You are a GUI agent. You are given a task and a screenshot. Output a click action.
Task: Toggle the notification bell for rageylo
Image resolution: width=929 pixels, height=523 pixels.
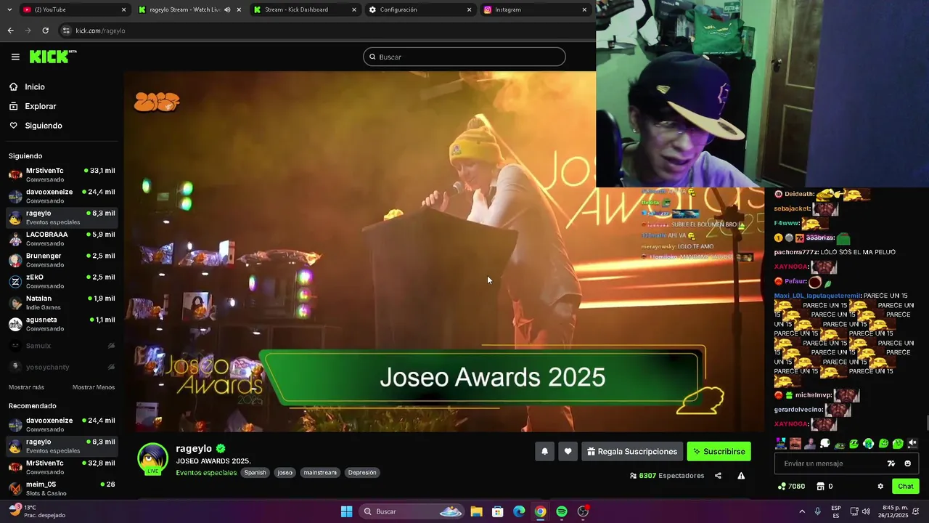pyautogui.click(x=544, y=451)
